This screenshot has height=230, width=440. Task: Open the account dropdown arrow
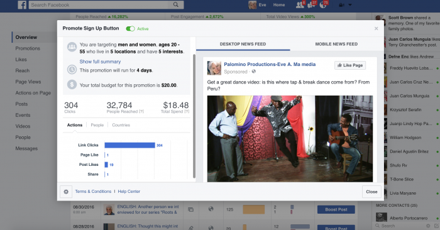350,5
